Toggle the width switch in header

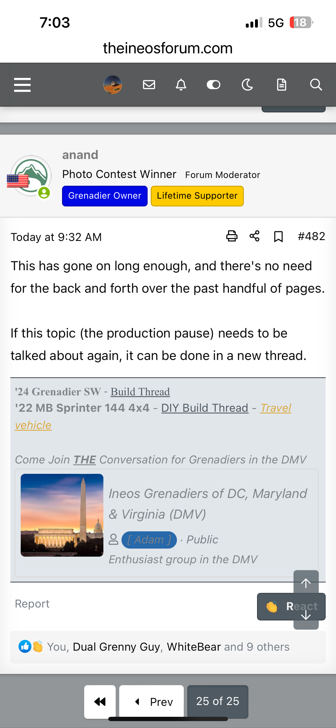coord(213,85)
